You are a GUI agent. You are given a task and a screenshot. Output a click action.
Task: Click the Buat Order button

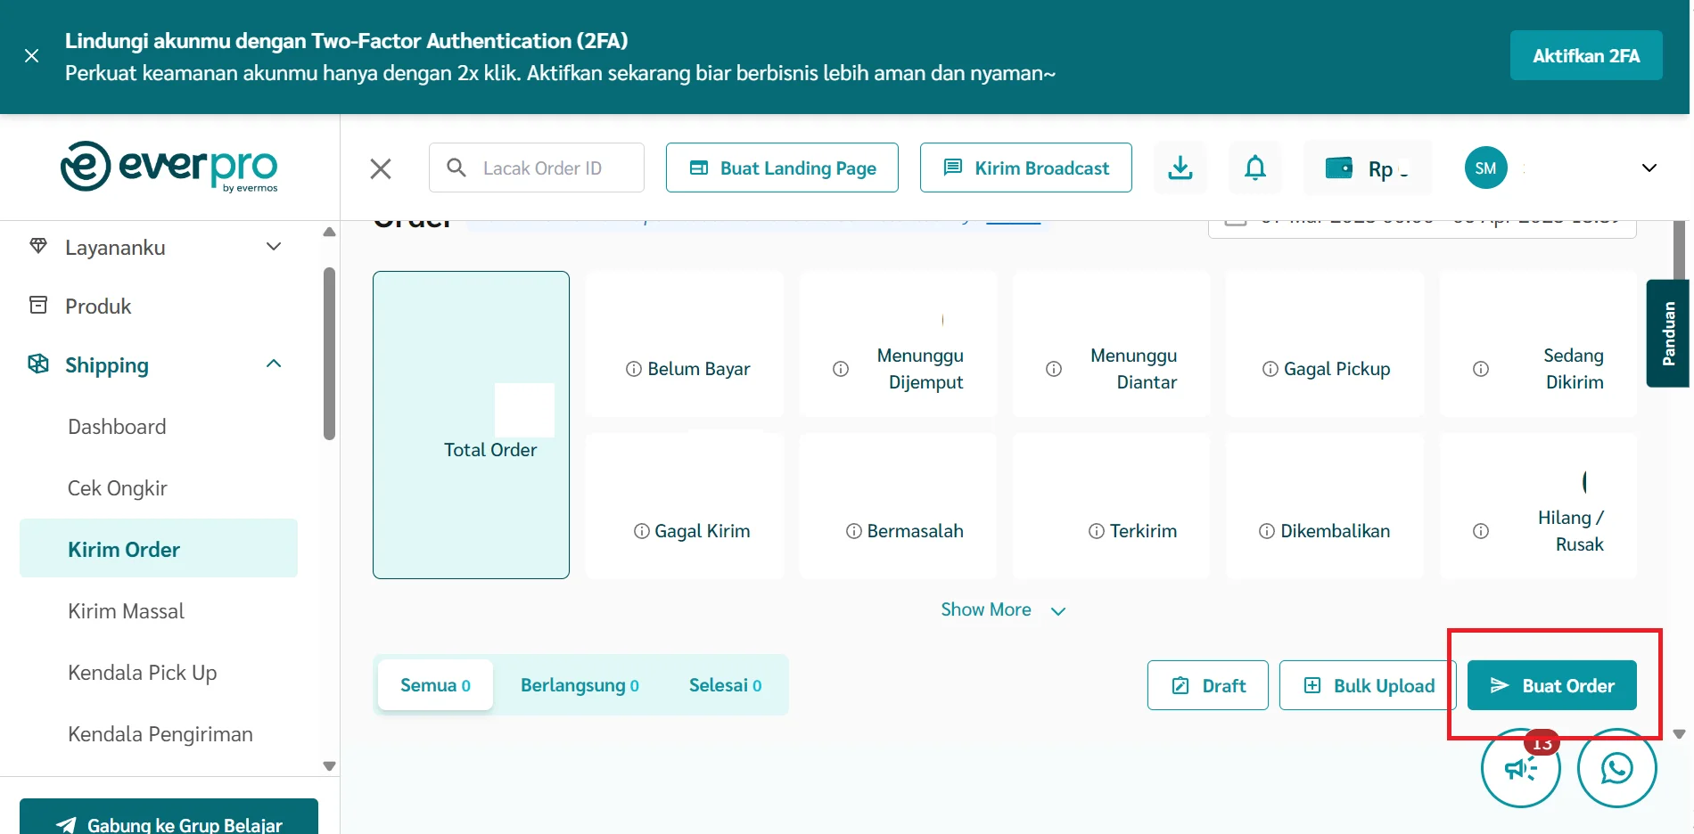[1552, 684]
